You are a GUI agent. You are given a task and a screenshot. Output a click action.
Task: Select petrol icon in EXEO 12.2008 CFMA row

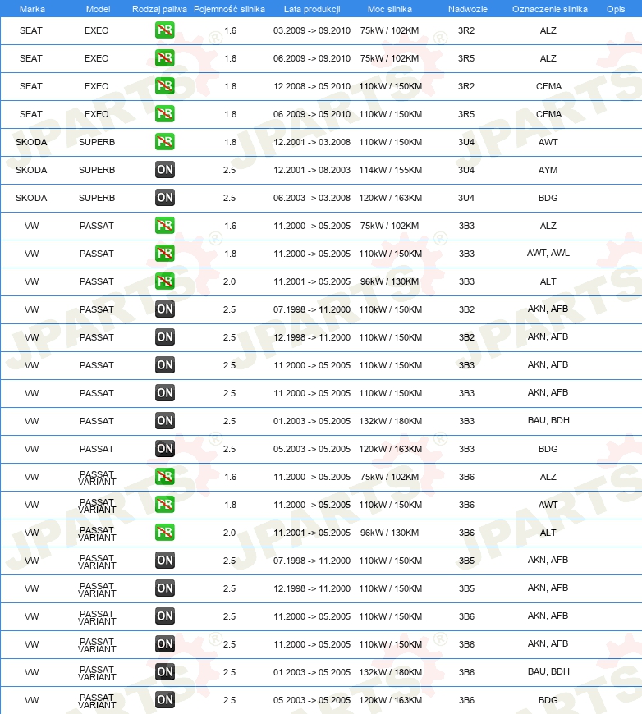tap(164, 86)
